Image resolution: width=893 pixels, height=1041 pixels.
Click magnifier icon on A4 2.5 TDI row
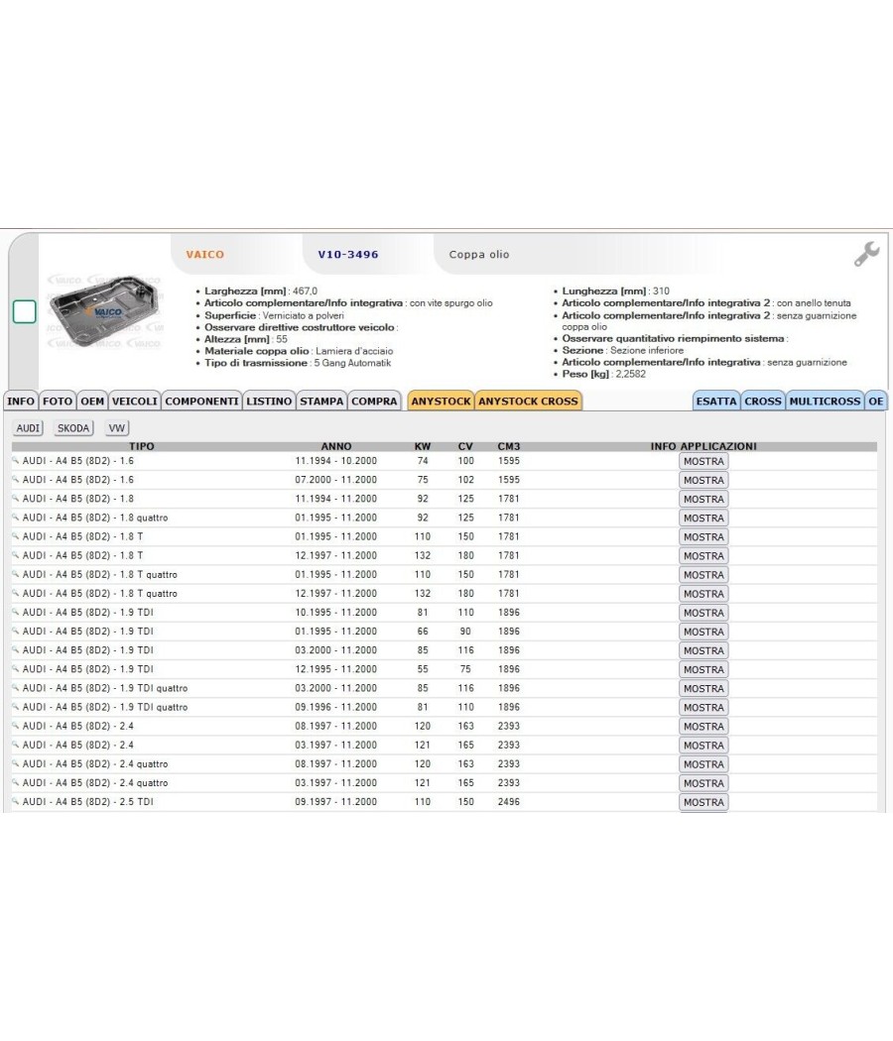[x=16, y=802]
